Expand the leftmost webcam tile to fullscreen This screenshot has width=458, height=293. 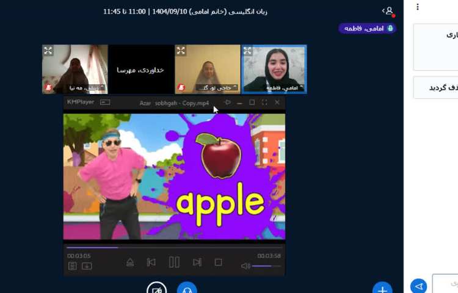click(x=48, y=51)
